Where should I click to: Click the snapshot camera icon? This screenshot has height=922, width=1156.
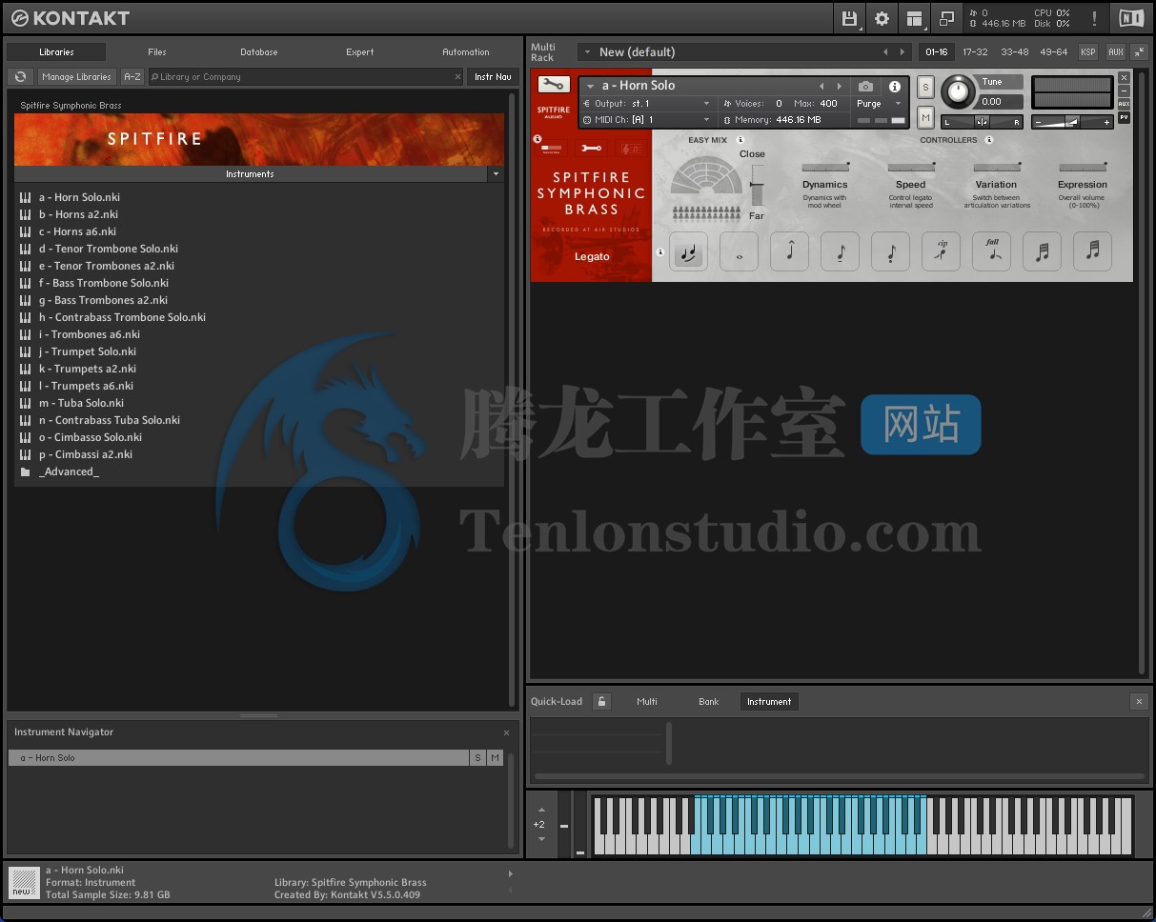[x=865, y=85]
